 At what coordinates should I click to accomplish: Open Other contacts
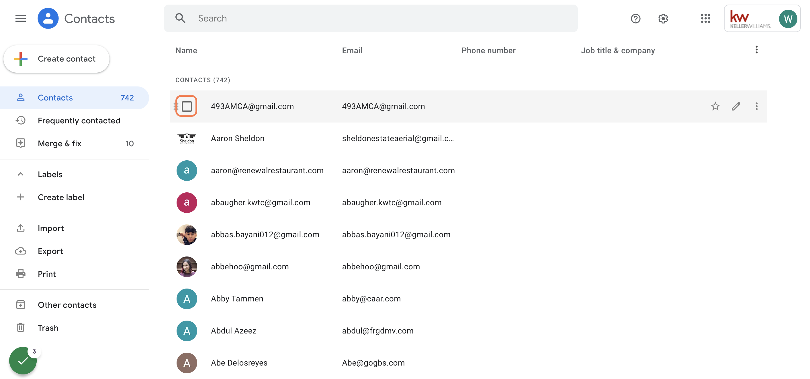click(75, 305)
